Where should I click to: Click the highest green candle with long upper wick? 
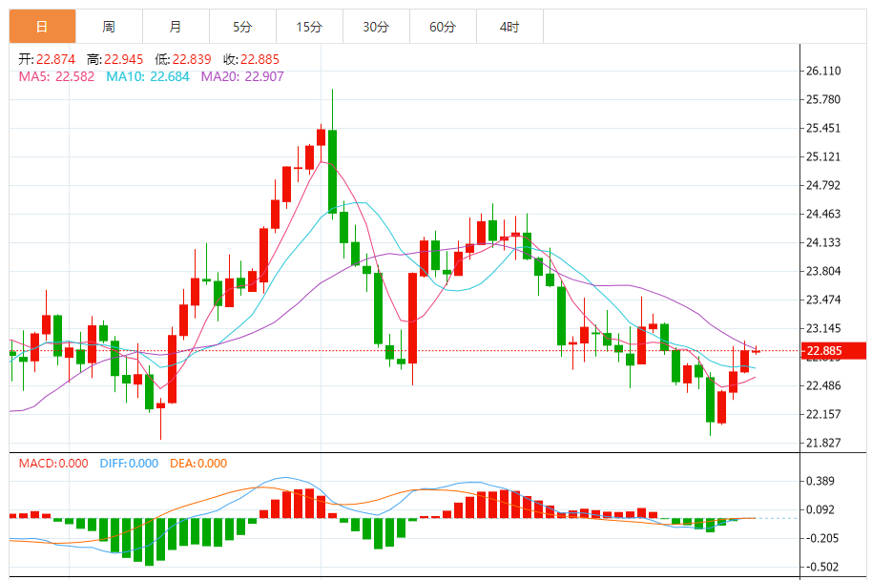[333, 172]
